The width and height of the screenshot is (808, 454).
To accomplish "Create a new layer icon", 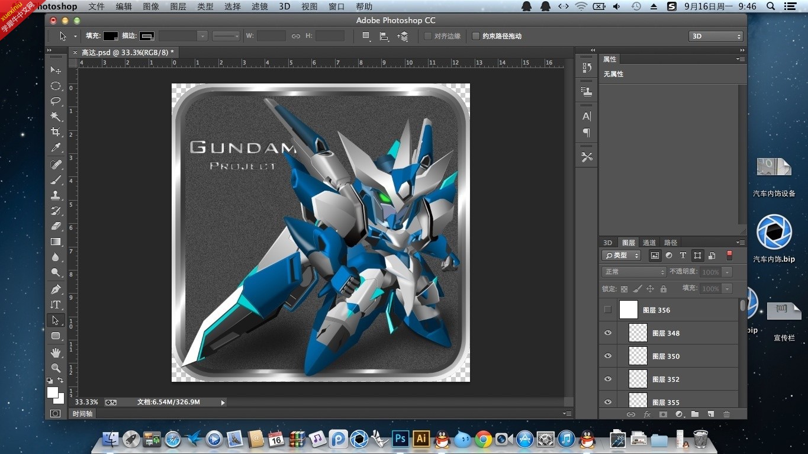I will pyautogui.click(x=711, y=414).
